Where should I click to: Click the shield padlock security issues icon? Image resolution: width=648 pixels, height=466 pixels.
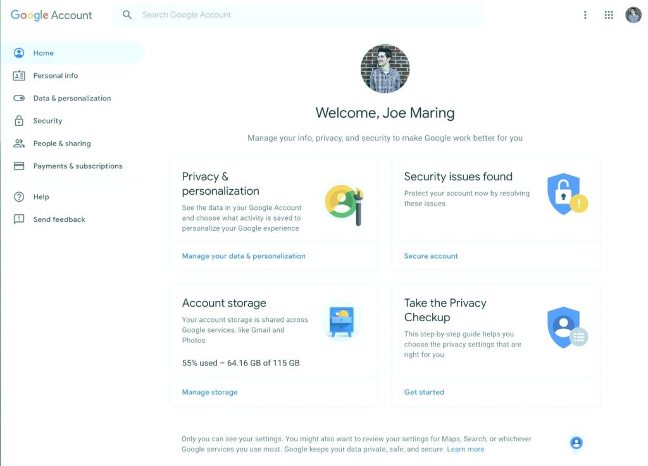pos(567,193)
